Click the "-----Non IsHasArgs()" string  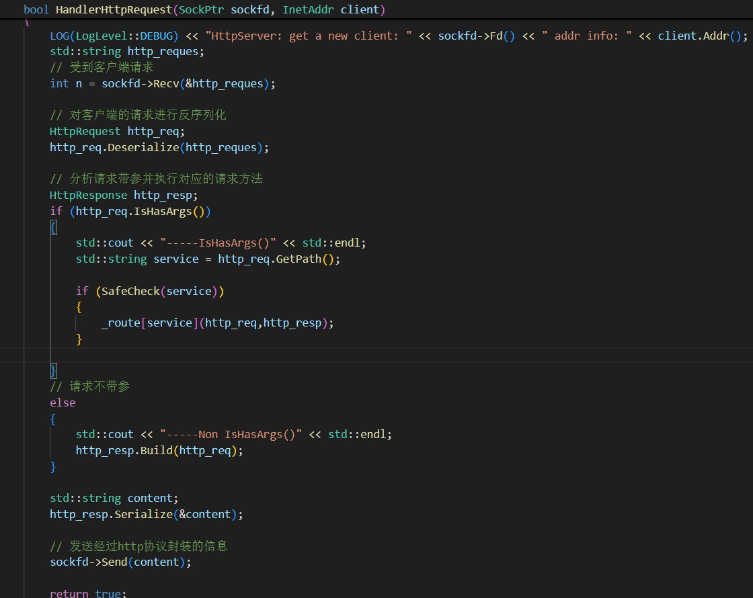click(231, 434)
